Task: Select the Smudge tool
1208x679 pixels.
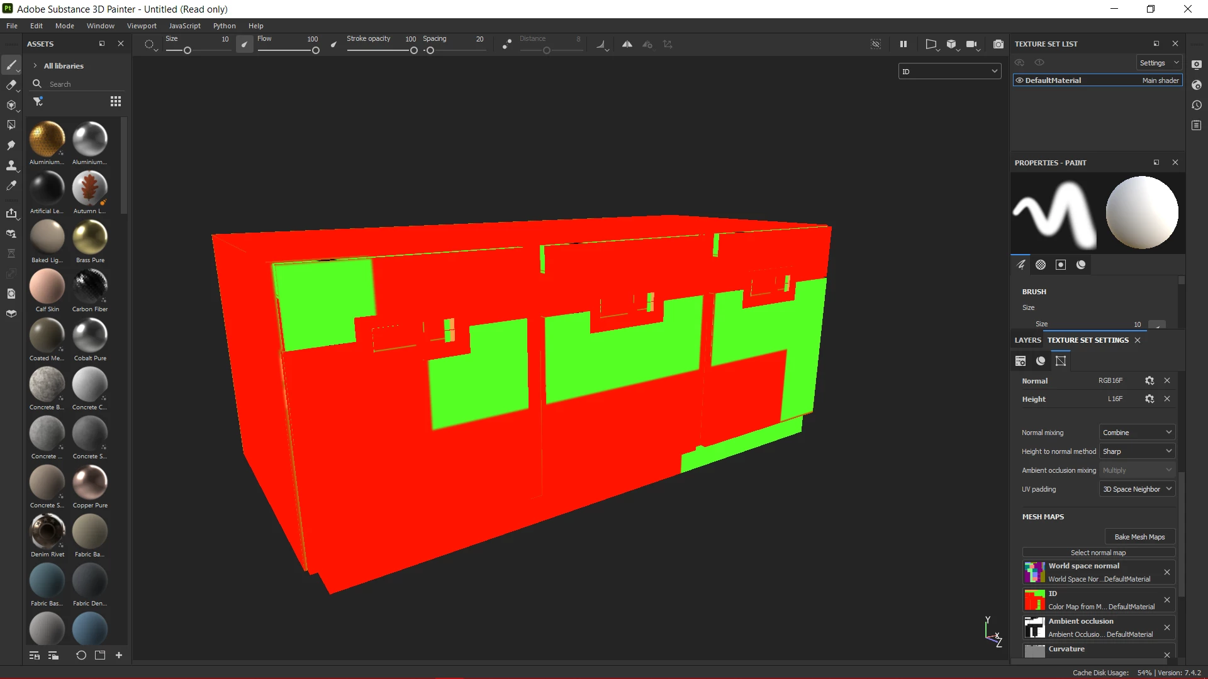Action: (x=11, y=146)
